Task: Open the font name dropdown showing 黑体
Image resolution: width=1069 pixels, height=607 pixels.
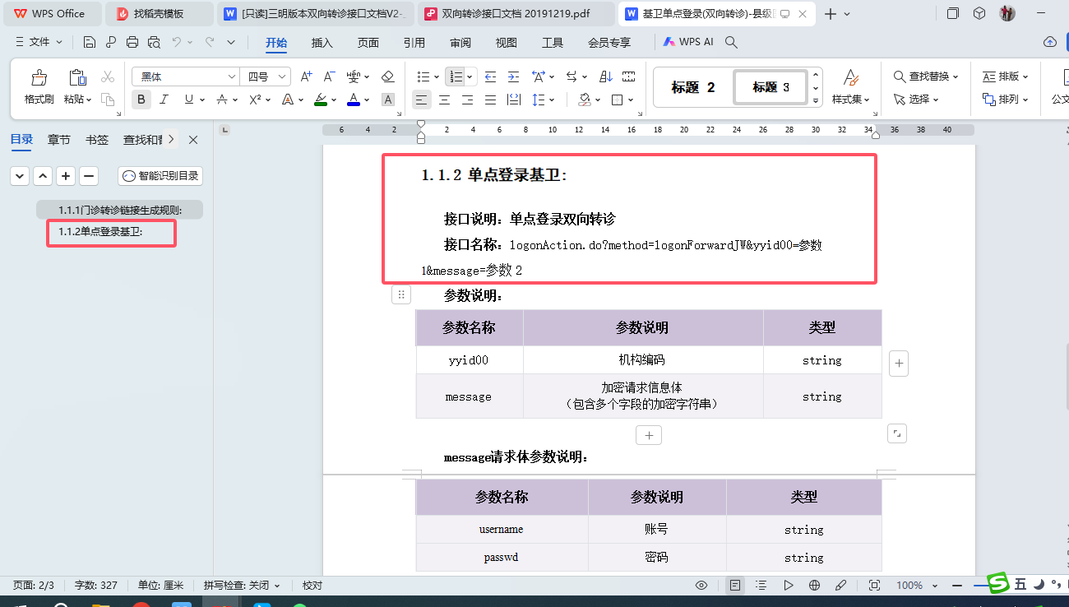Action: click(x=232, y=76)
